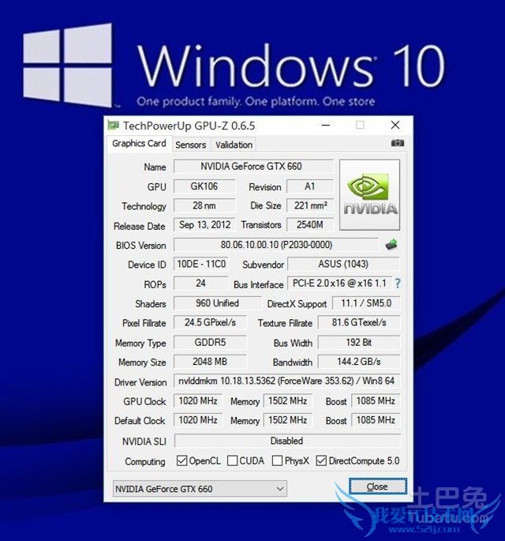
Task: Click the BIOS Version field value
Action: (276, 245)
